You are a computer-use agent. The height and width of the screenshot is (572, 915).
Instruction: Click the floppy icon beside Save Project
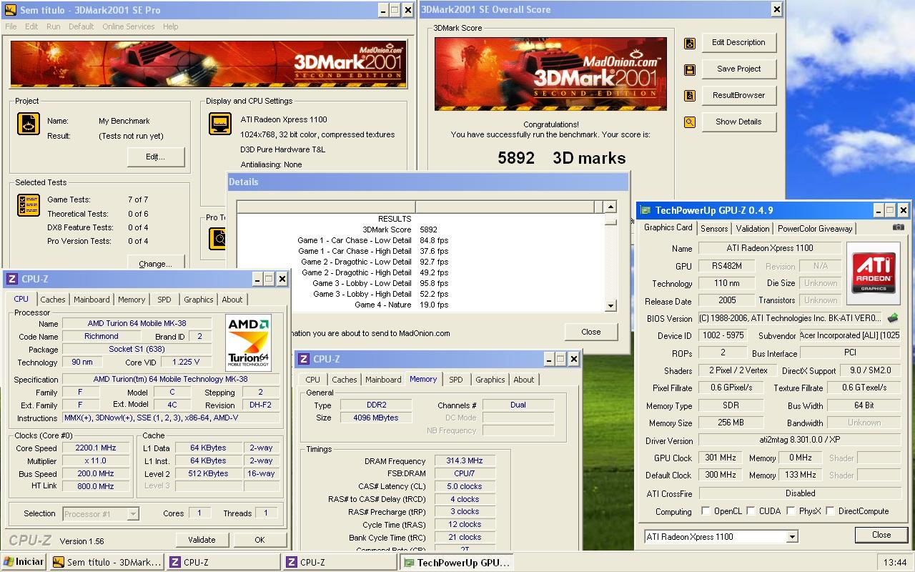690,69
